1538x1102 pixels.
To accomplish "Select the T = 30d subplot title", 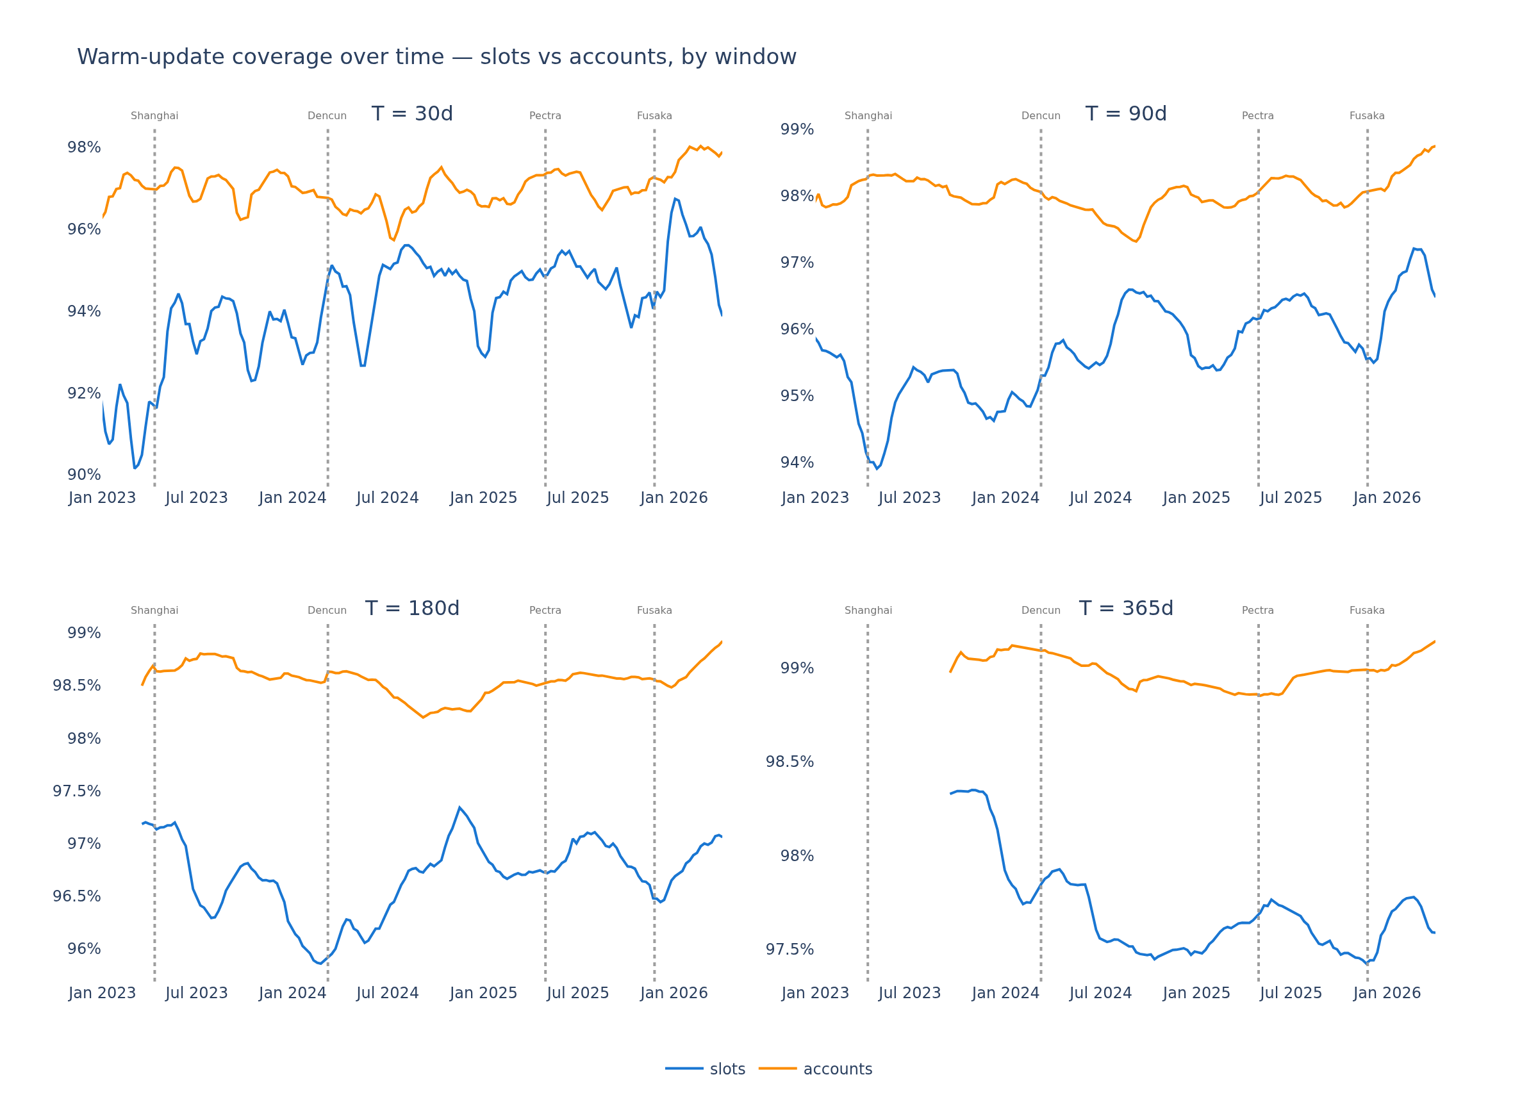I will click(x=412, y=114).
